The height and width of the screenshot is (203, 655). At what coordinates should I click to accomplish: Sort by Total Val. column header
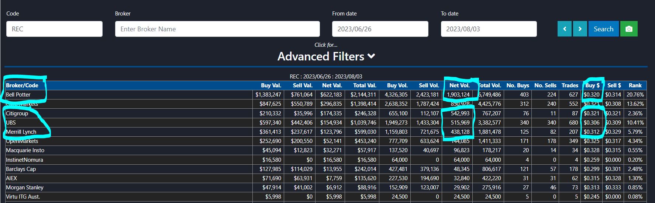(365, 85)
